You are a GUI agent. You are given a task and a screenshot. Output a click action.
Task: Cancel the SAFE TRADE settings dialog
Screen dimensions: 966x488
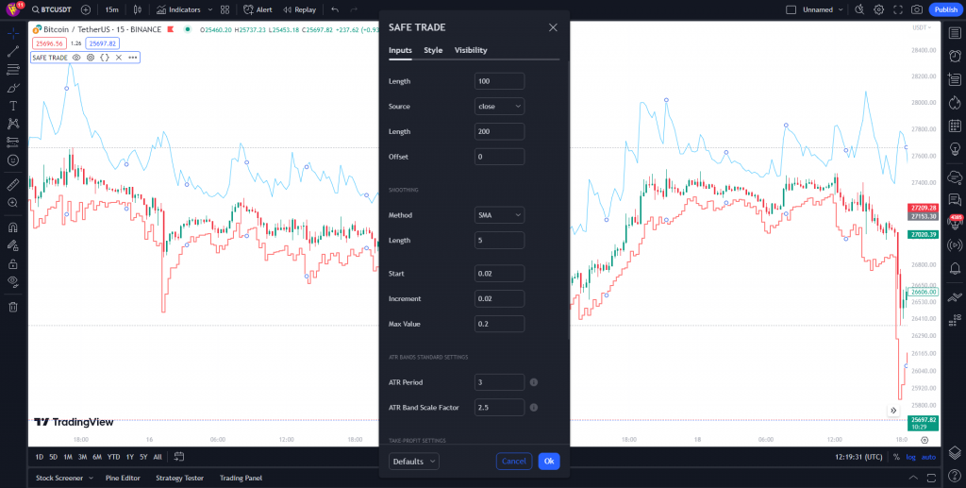[514, 462]
